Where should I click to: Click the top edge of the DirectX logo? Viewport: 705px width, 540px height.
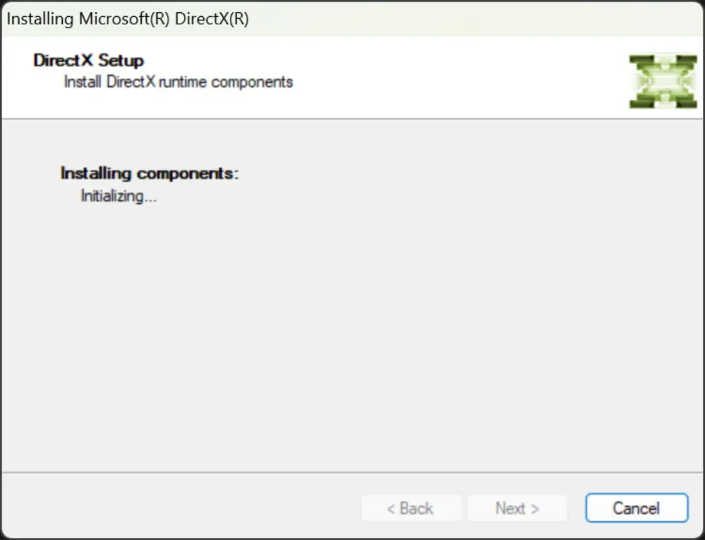(x=662, y=61)
